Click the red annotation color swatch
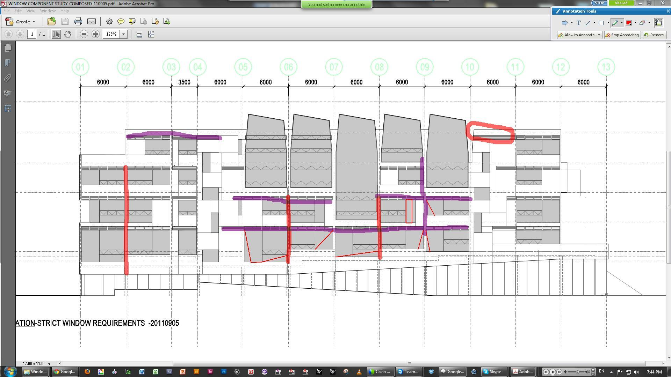 click(x=629, y=23)
